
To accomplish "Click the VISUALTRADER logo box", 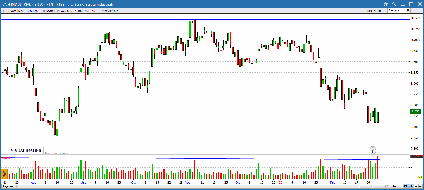I will tap(26, 151).
